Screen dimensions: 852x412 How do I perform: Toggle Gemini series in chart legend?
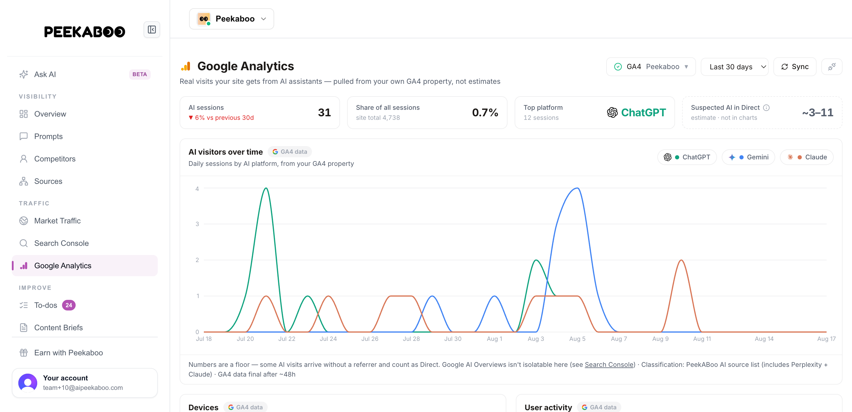click(x=748, y=157)
